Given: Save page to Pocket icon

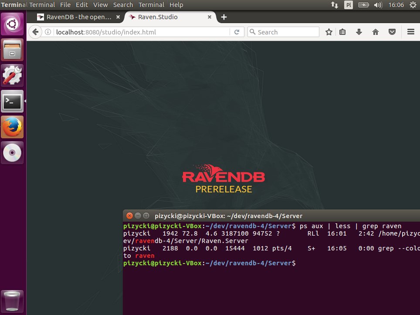Looking at the screenshot, I should (x=392, y=32).
